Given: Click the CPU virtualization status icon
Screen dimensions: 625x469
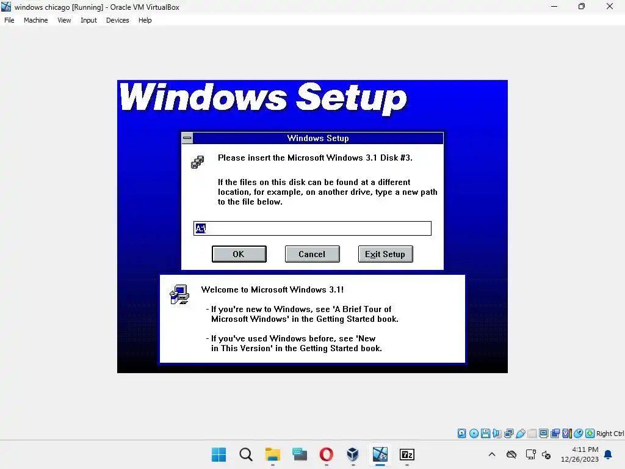Looking at the screenshot, I should pos(566,433).
